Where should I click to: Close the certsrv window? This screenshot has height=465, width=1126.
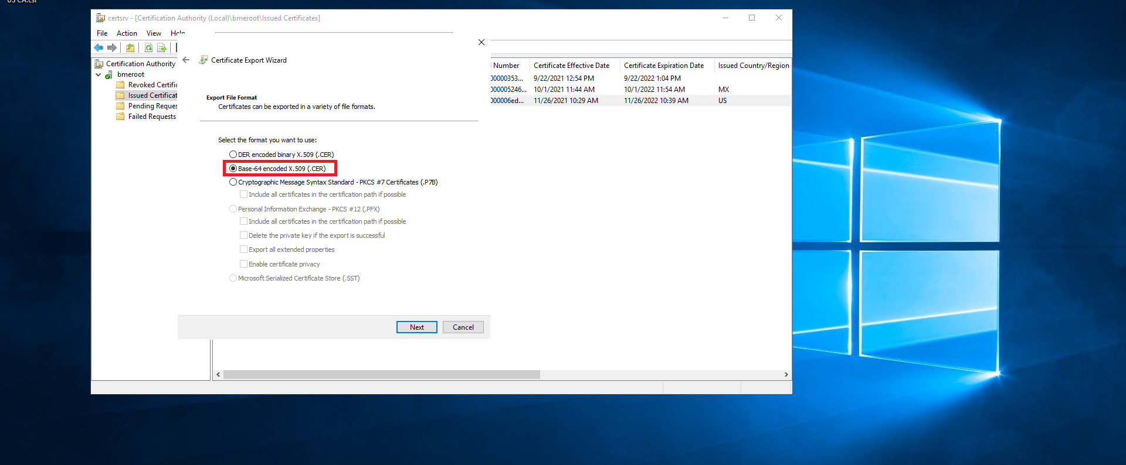click(779, 18)
